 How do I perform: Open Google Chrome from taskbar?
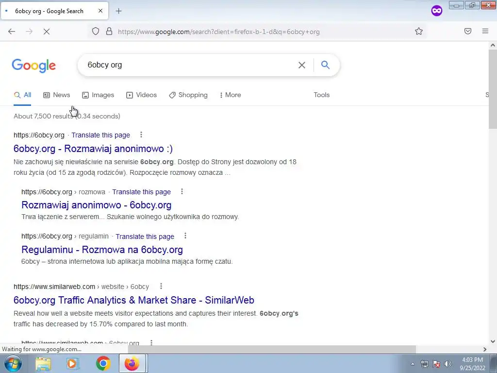click(x=103, y=363)
